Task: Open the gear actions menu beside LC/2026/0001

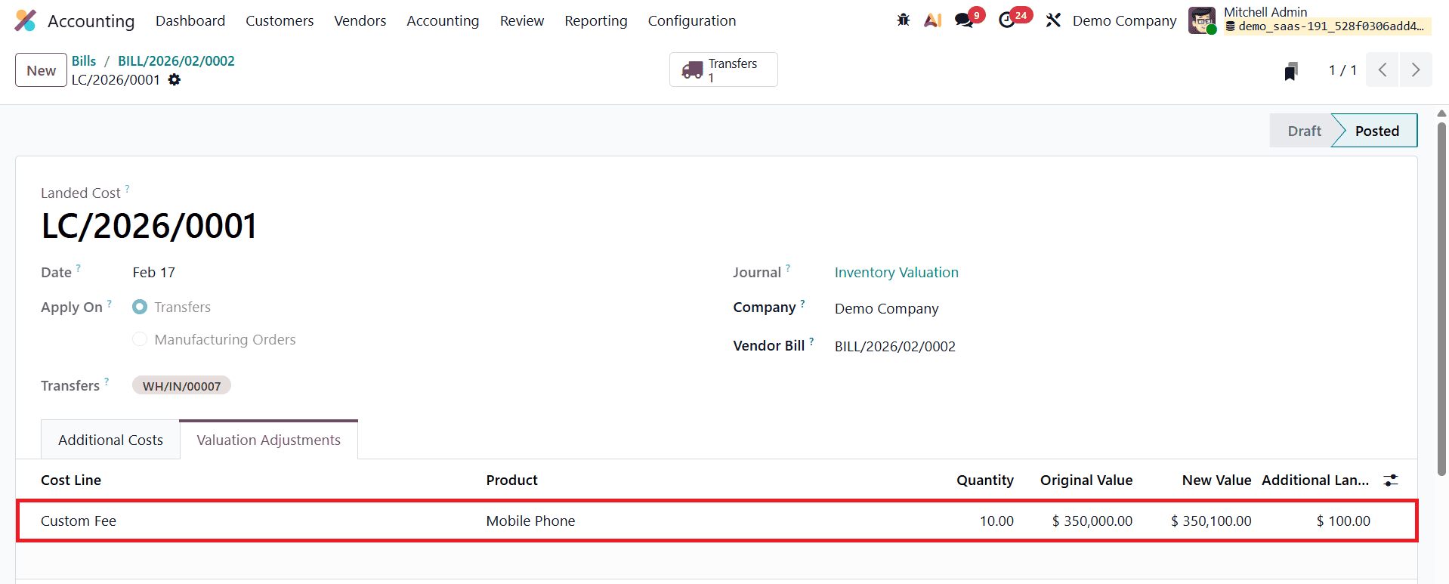Action: (x=175, y=80)
